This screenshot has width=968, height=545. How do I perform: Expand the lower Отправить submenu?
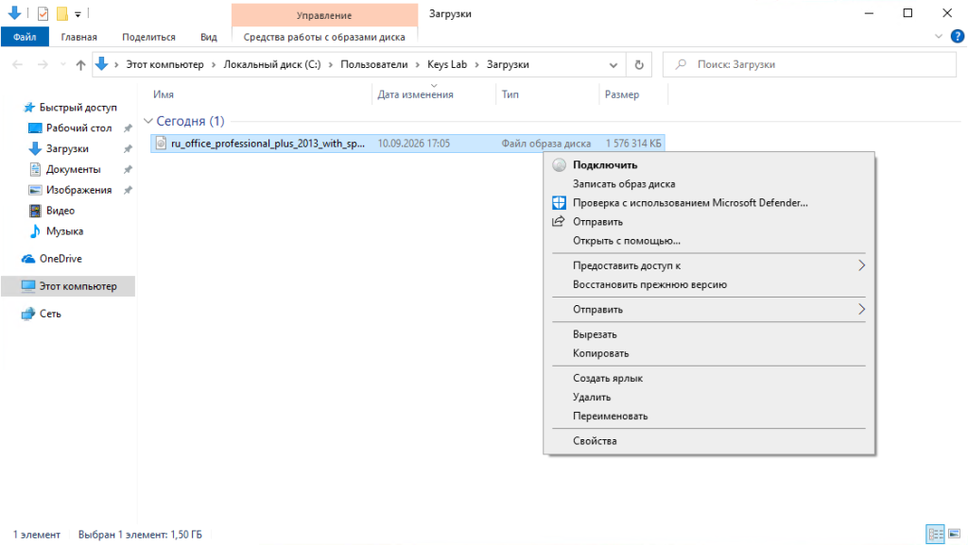click(x=709, y=309)
